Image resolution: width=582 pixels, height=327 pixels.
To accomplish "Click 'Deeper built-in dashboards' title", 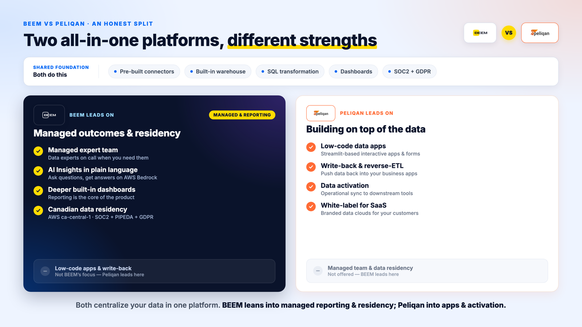I will [92, 189].
